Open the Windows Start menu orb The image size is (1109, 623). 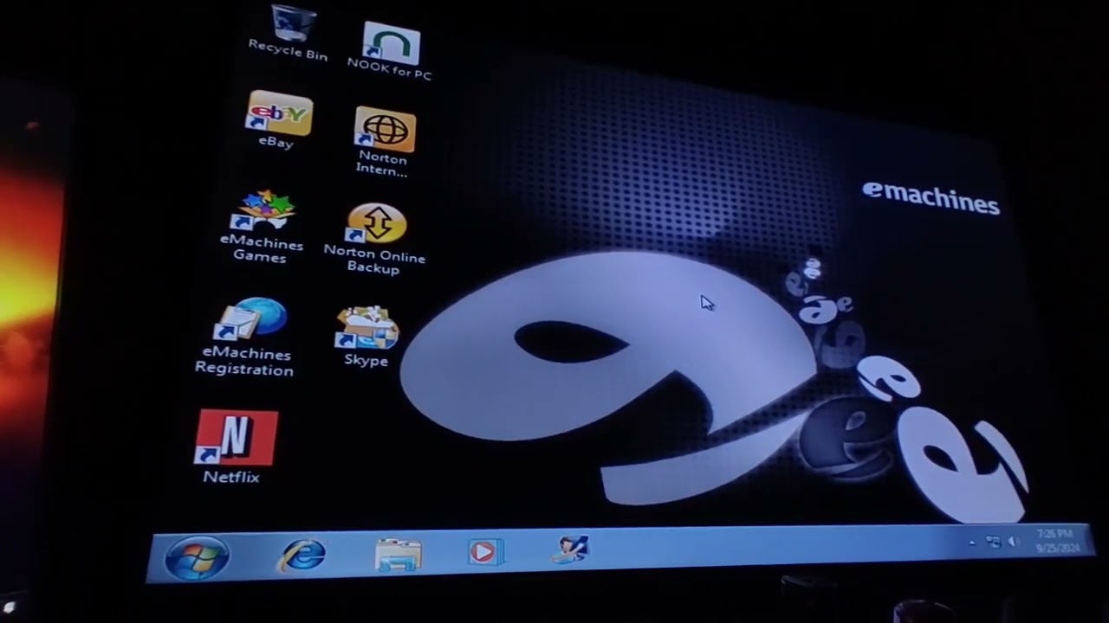[197, 558]
